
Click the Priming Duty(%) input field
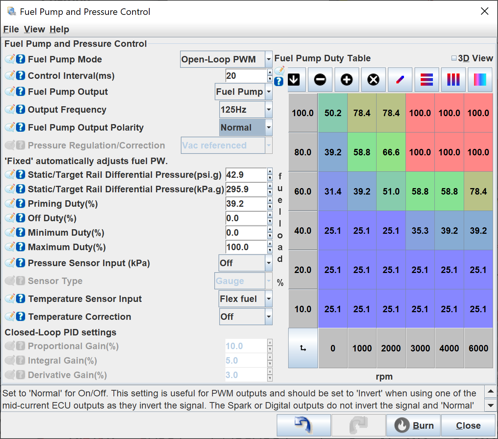(x=246, y=204)
